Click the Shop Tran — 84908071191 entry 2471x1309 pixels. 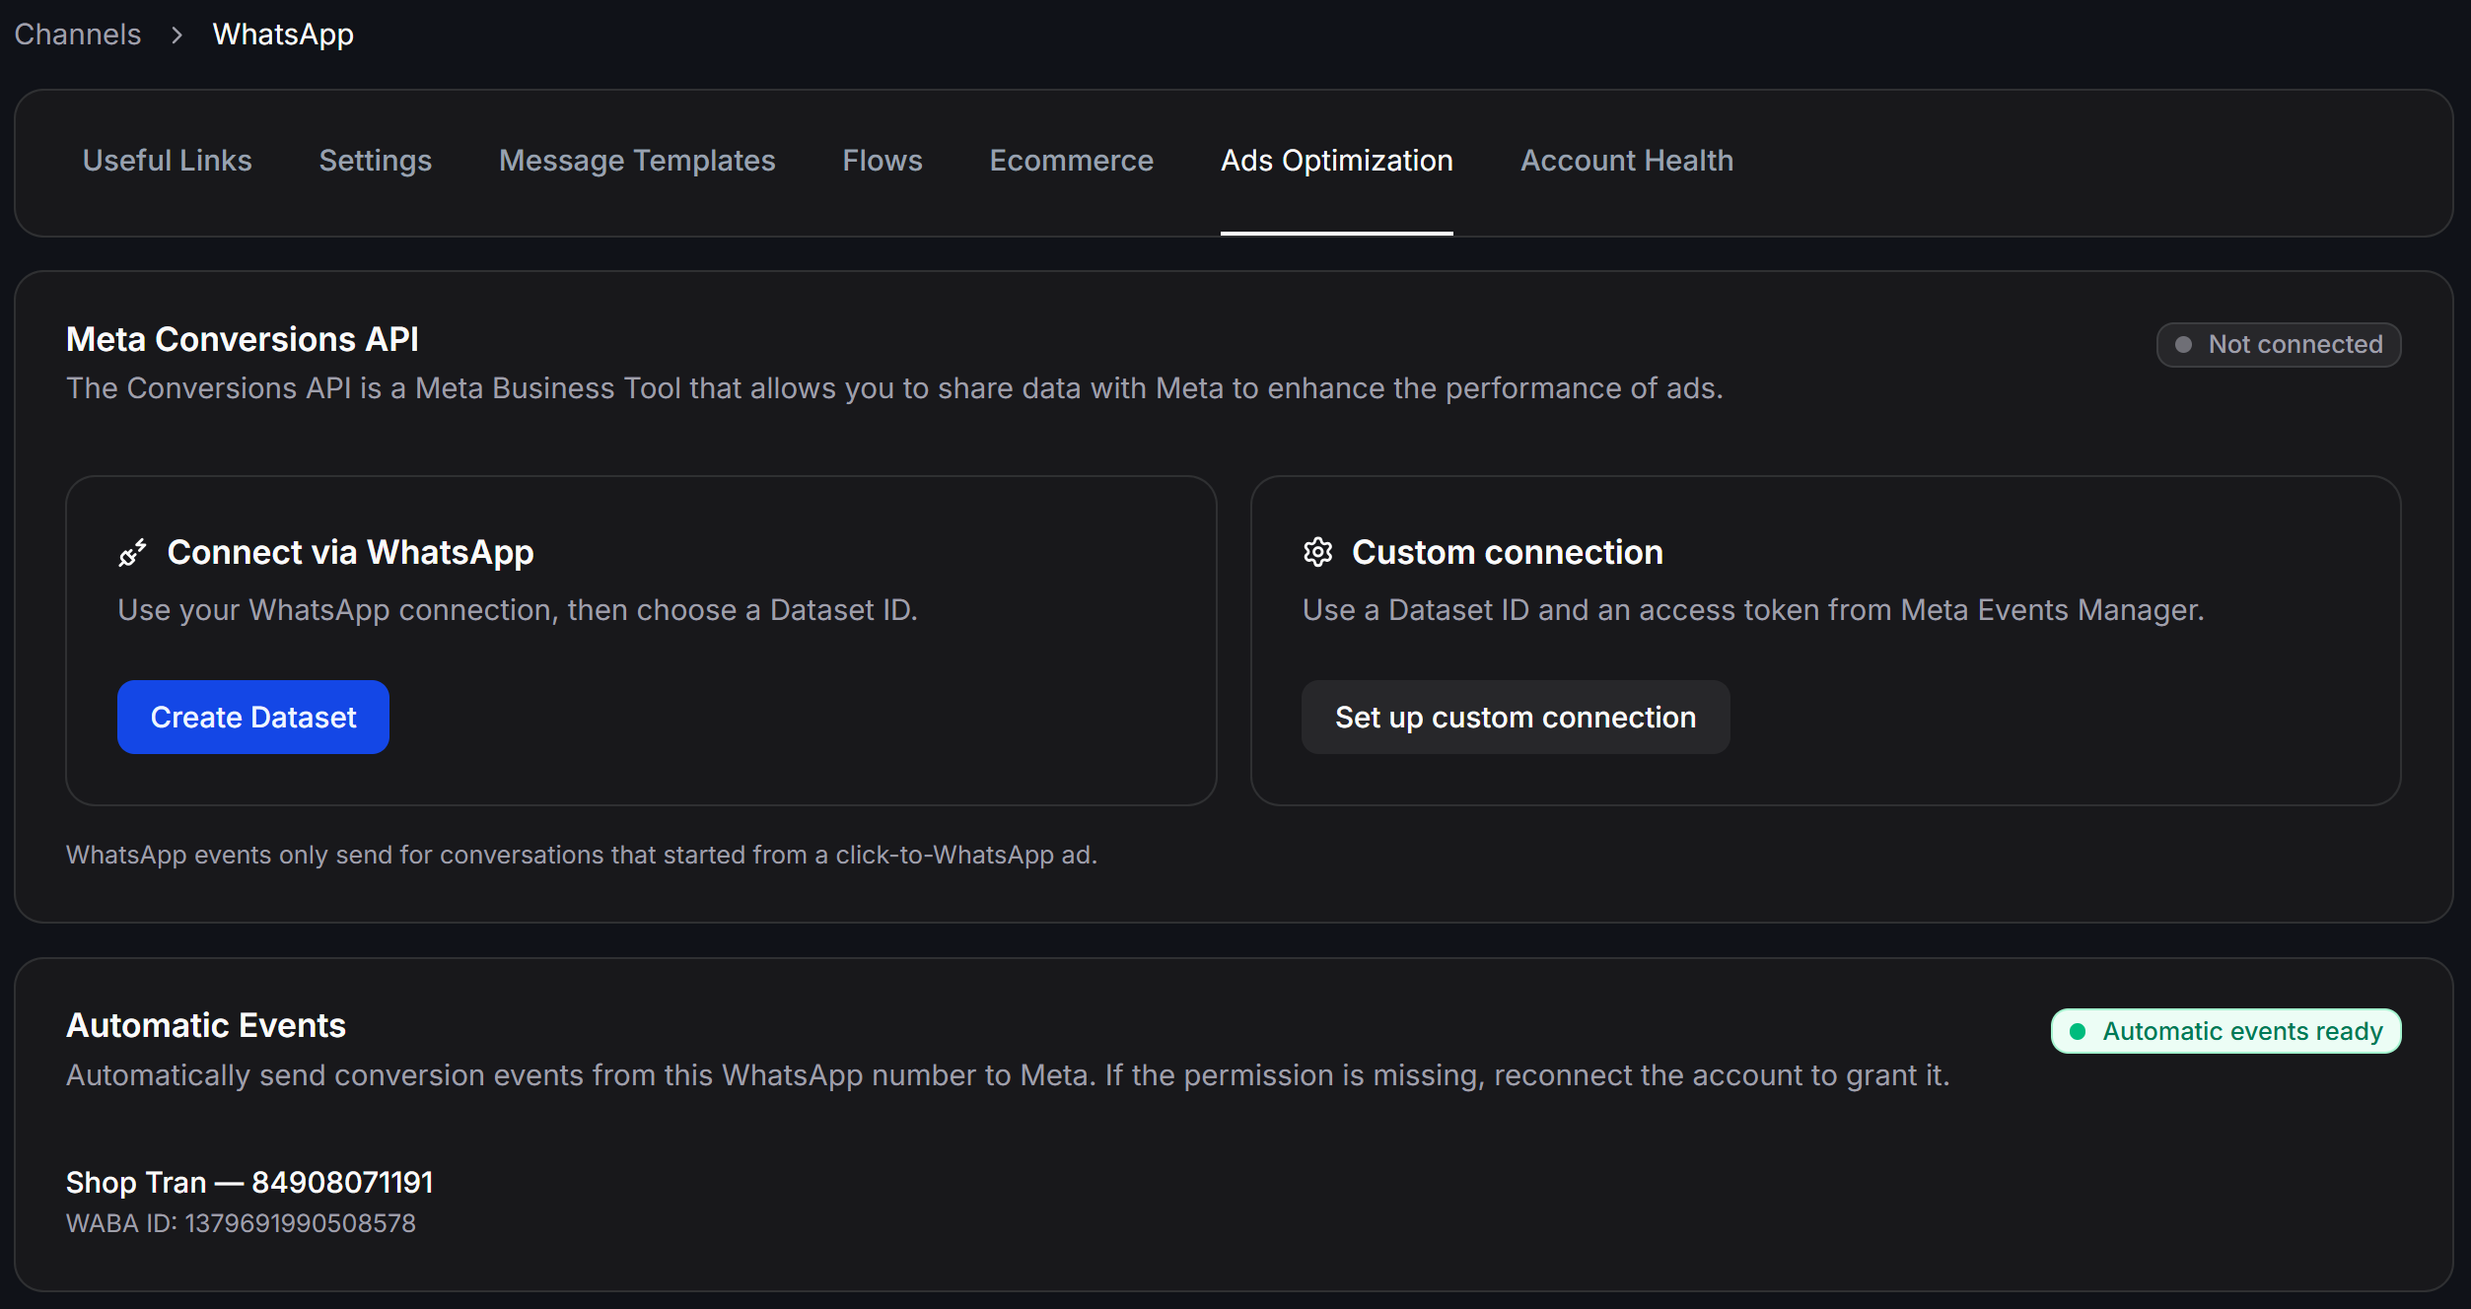point(249,1182)
